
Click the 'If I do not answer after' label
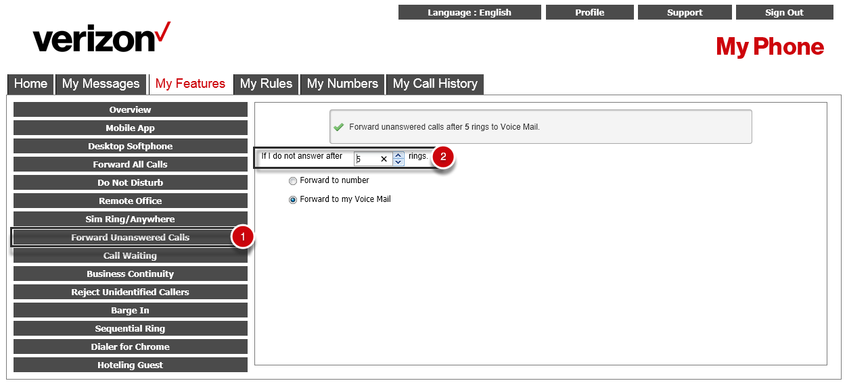point(302,156)
